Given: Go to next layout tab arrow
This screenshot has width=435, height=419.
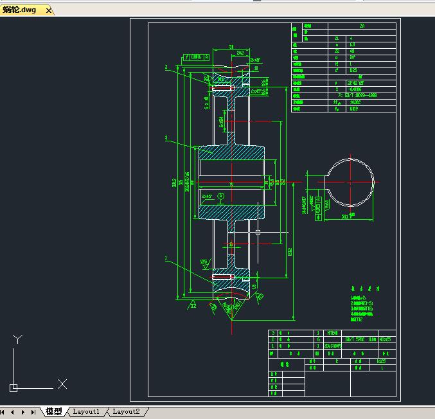Looking at the screenshot, I should coord(23,413).
